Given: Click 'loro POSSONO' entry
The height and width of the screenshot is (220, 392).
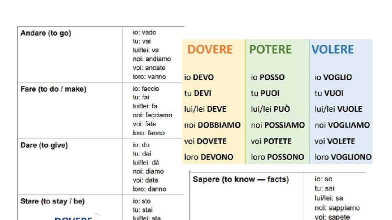Looking at the screenshot, I should pyautogui.click(x=277, y=157).
